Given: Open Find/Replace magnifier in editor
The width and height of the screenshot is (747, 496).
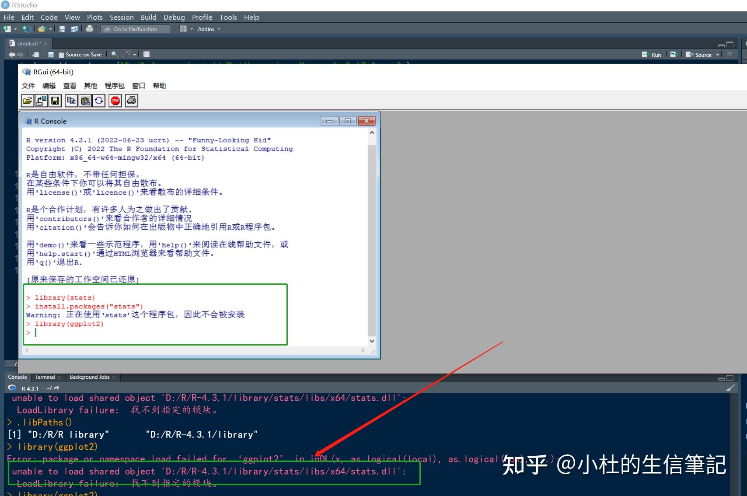Looking at the screenshot, I should tap(115, 54).
